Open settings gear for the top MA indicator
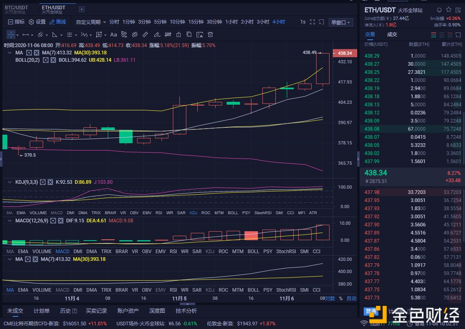 pos(29,53)
